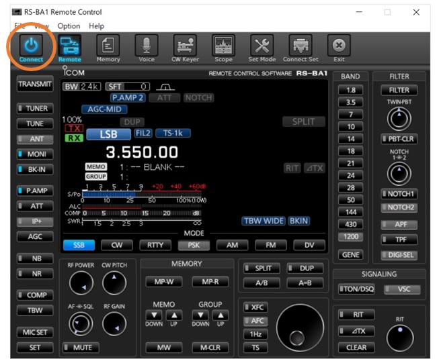Image resolution: width=437 pixels, height=359 pixels.
Task: Click the CW PITCH knob
Action: (x=114, y=283)
